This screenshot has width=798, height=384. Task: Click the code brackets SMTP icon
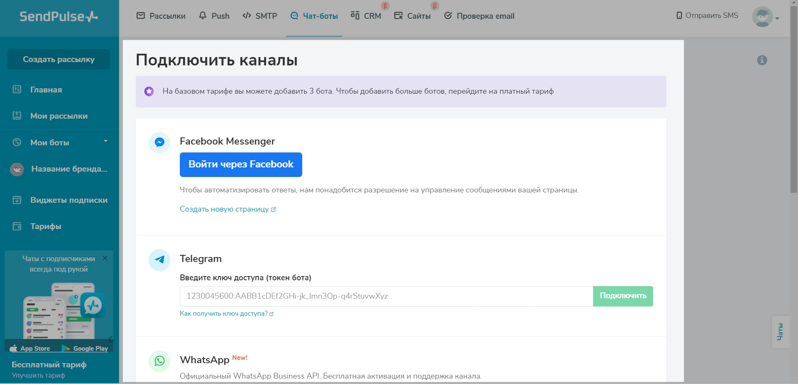click(247, 16)
